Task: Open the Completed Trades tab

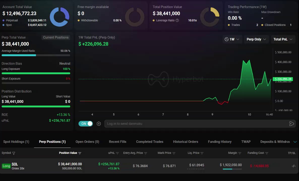Action: (150, 142)
